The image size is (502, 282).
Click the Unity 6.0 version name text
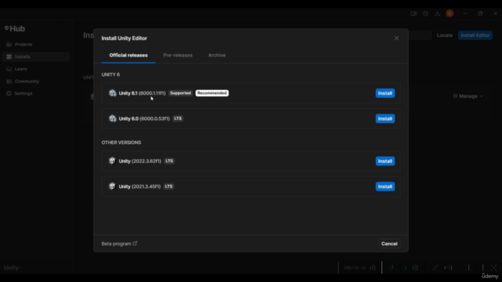tap(144, 118)
